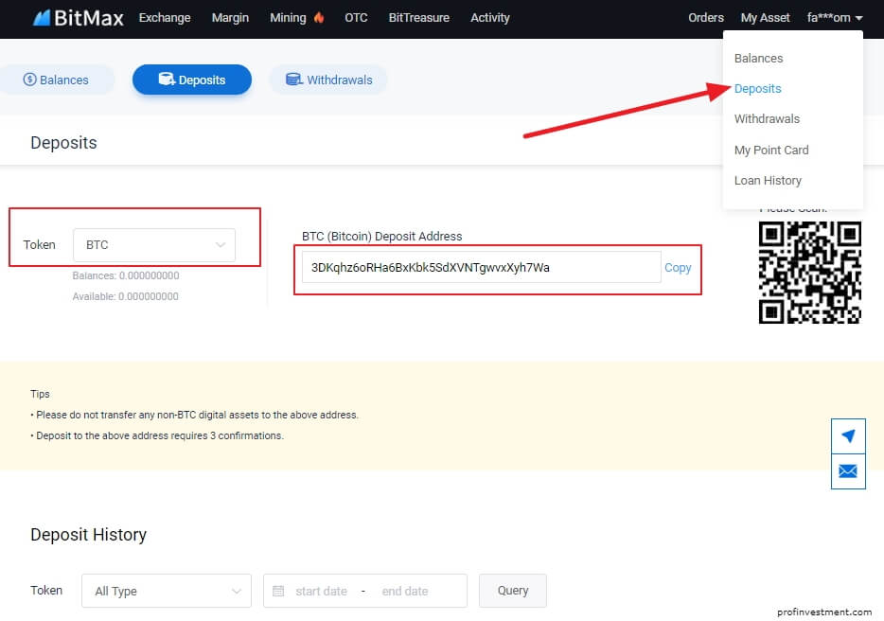Open email envelope support icon
The height and width of the screenshot is (621, 884).
click(848, 471)
